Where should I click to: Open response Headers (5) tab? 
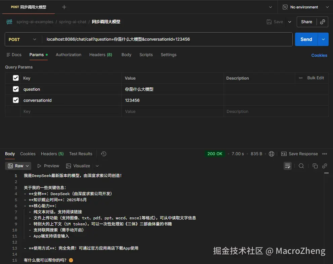(52, 154)
